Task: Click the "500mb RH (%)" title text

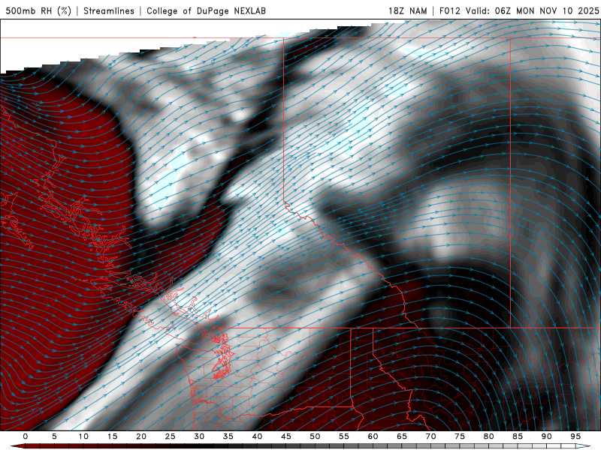Action: (x=38, y=10)
